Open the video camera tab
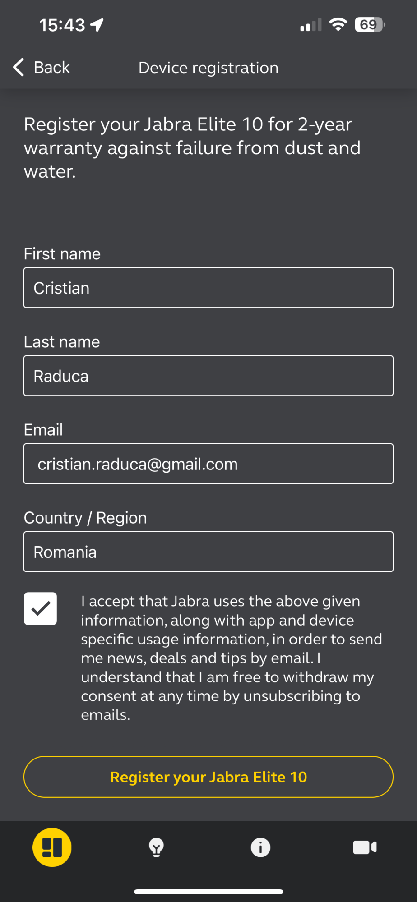 click(x=365, y=847)
